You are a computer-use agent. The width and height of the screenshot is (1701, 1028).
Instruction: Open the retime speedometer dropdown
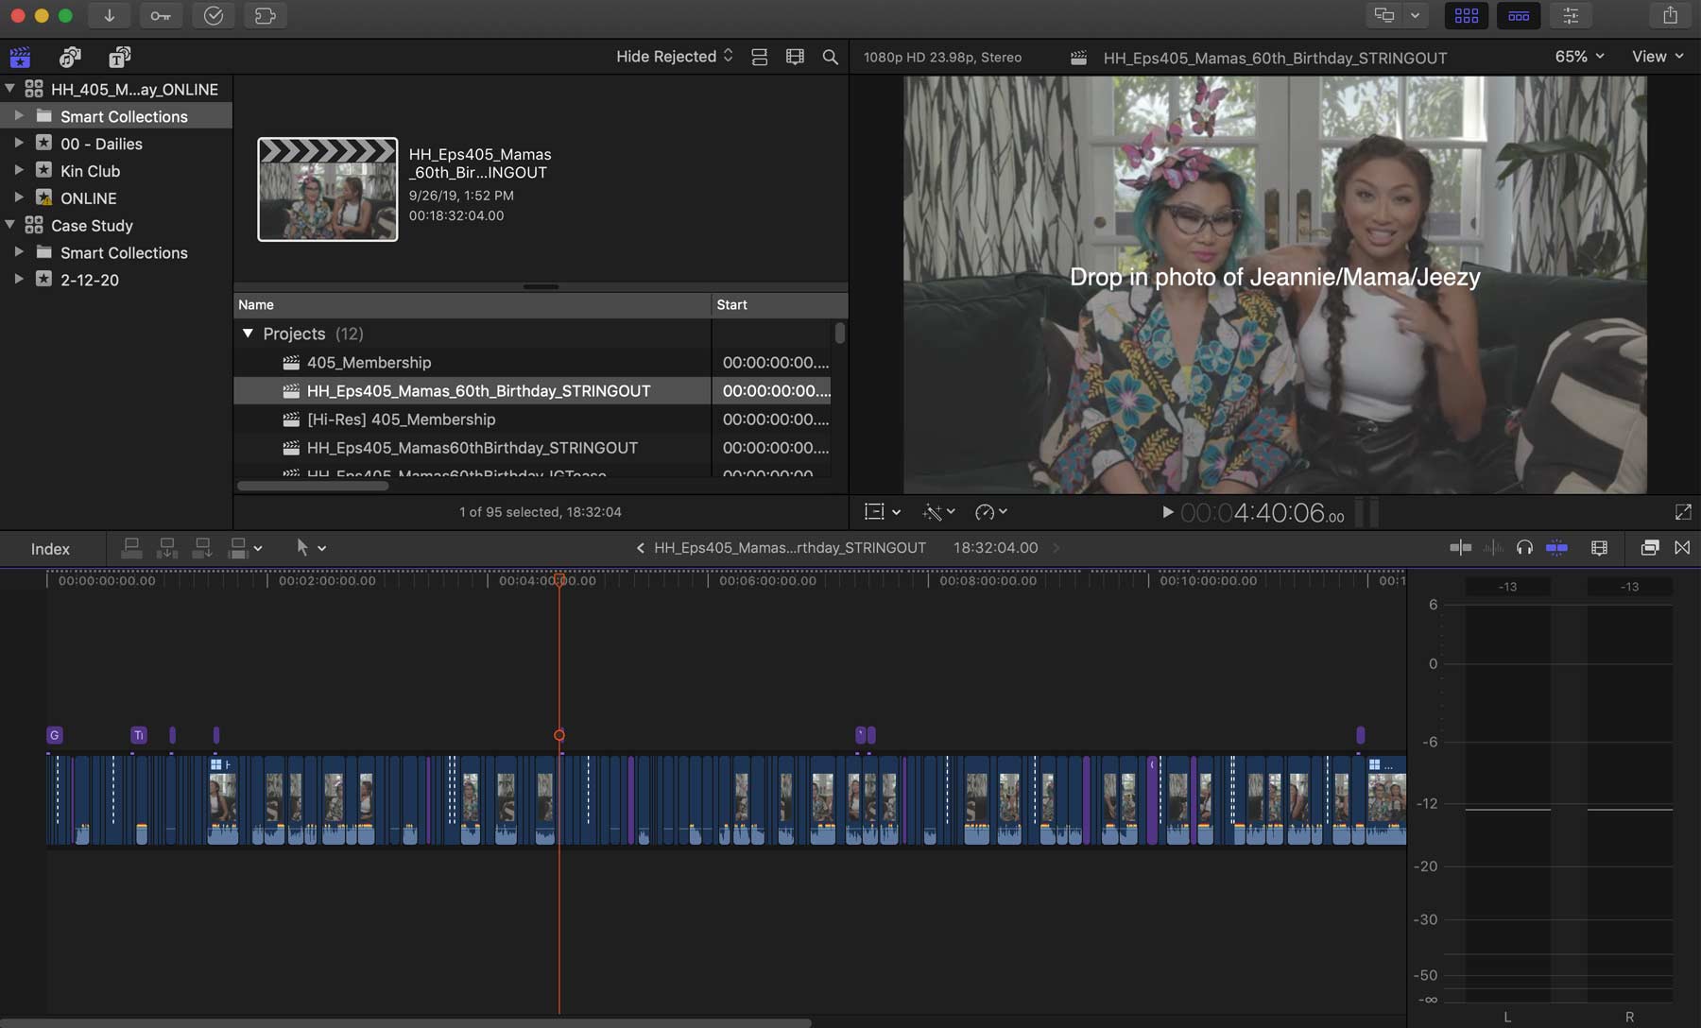click(x=990, y=512)
